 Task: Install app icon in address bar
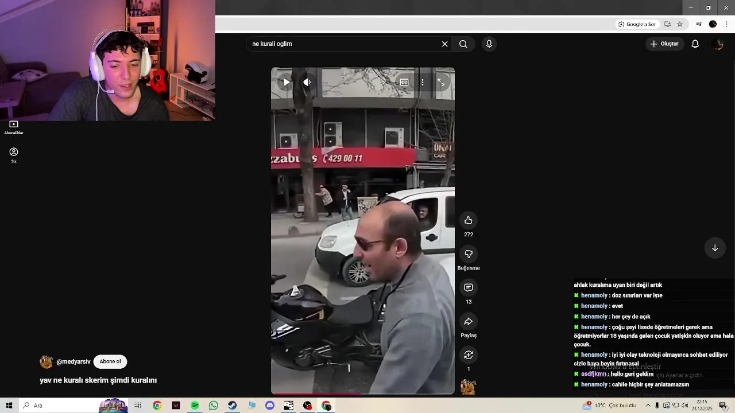pyautogui.click(x=667, y=24)
